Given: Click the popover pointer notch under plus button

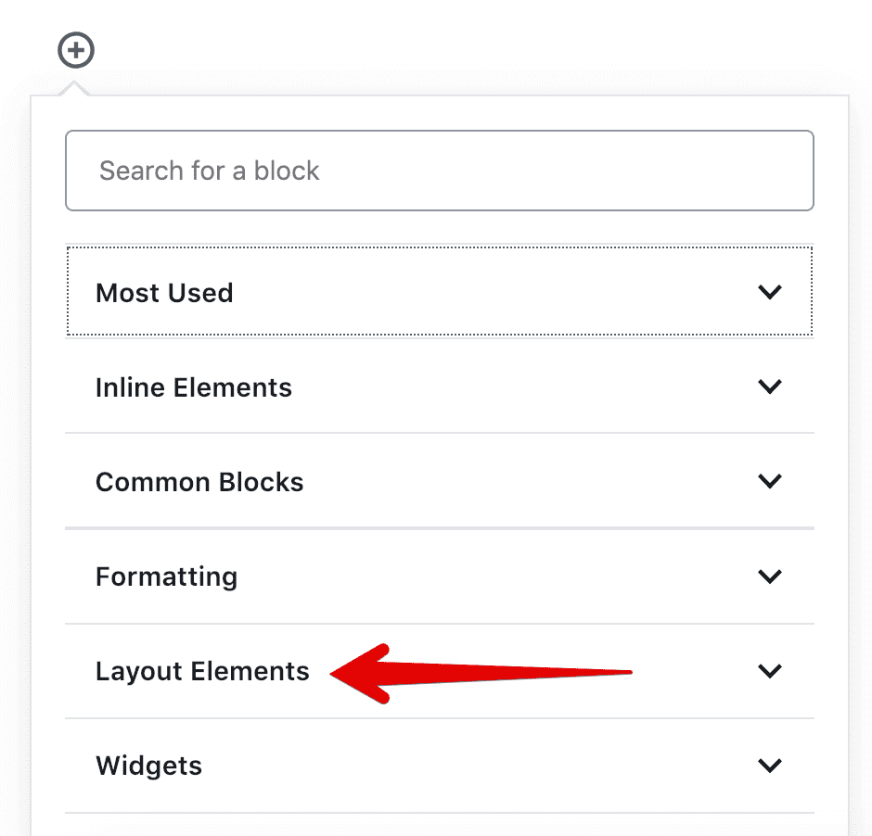Looking at the screenshot, I should click(74, 88).
